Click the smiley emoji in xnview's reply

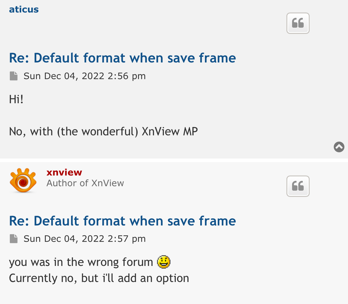point(164,262)
